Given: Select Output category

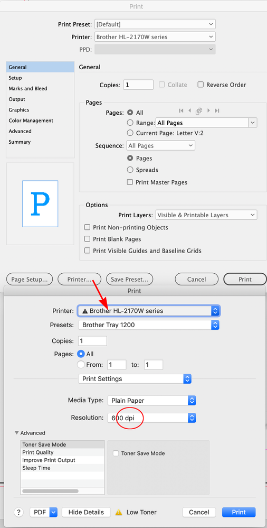Looking at the screenshot, I should tap(40, 99).
